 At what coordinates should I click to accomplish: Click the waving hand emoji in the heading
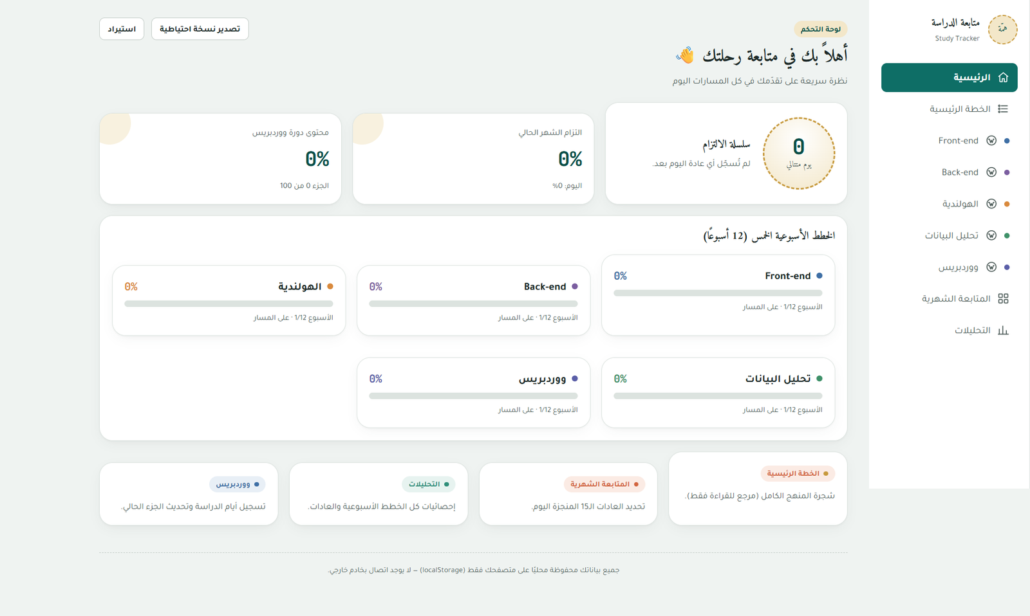point(685,55)
